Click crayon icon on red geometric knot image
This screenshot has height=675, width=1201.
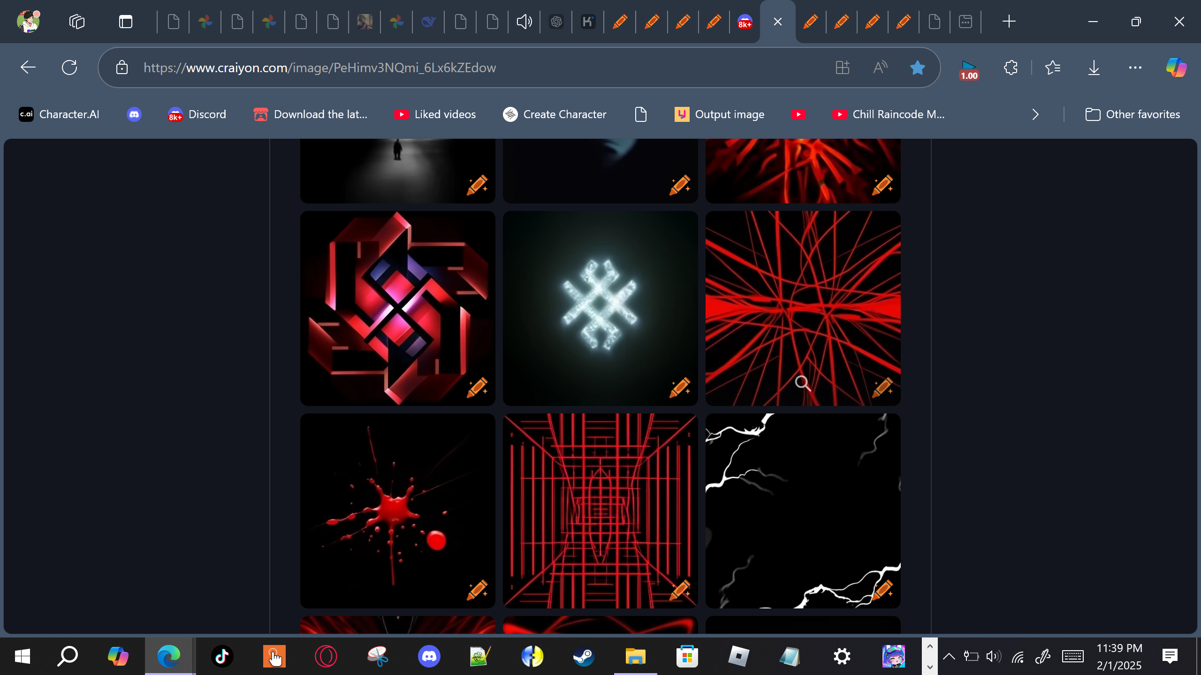[477, 388]
